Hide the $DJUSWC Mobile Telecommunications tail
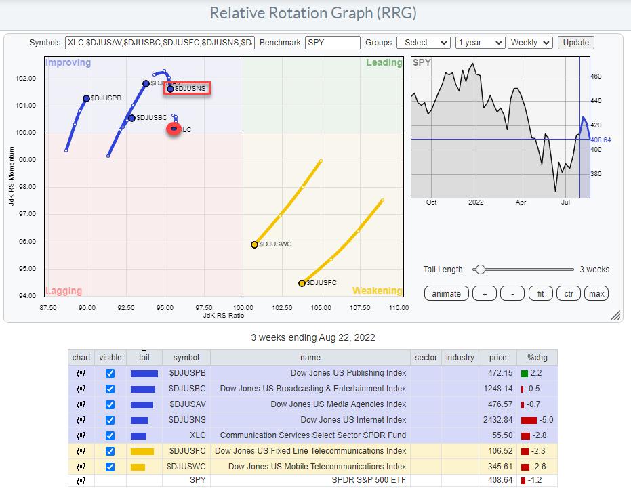The width and height of the screenshot is (631, 493). pos(110,467)
